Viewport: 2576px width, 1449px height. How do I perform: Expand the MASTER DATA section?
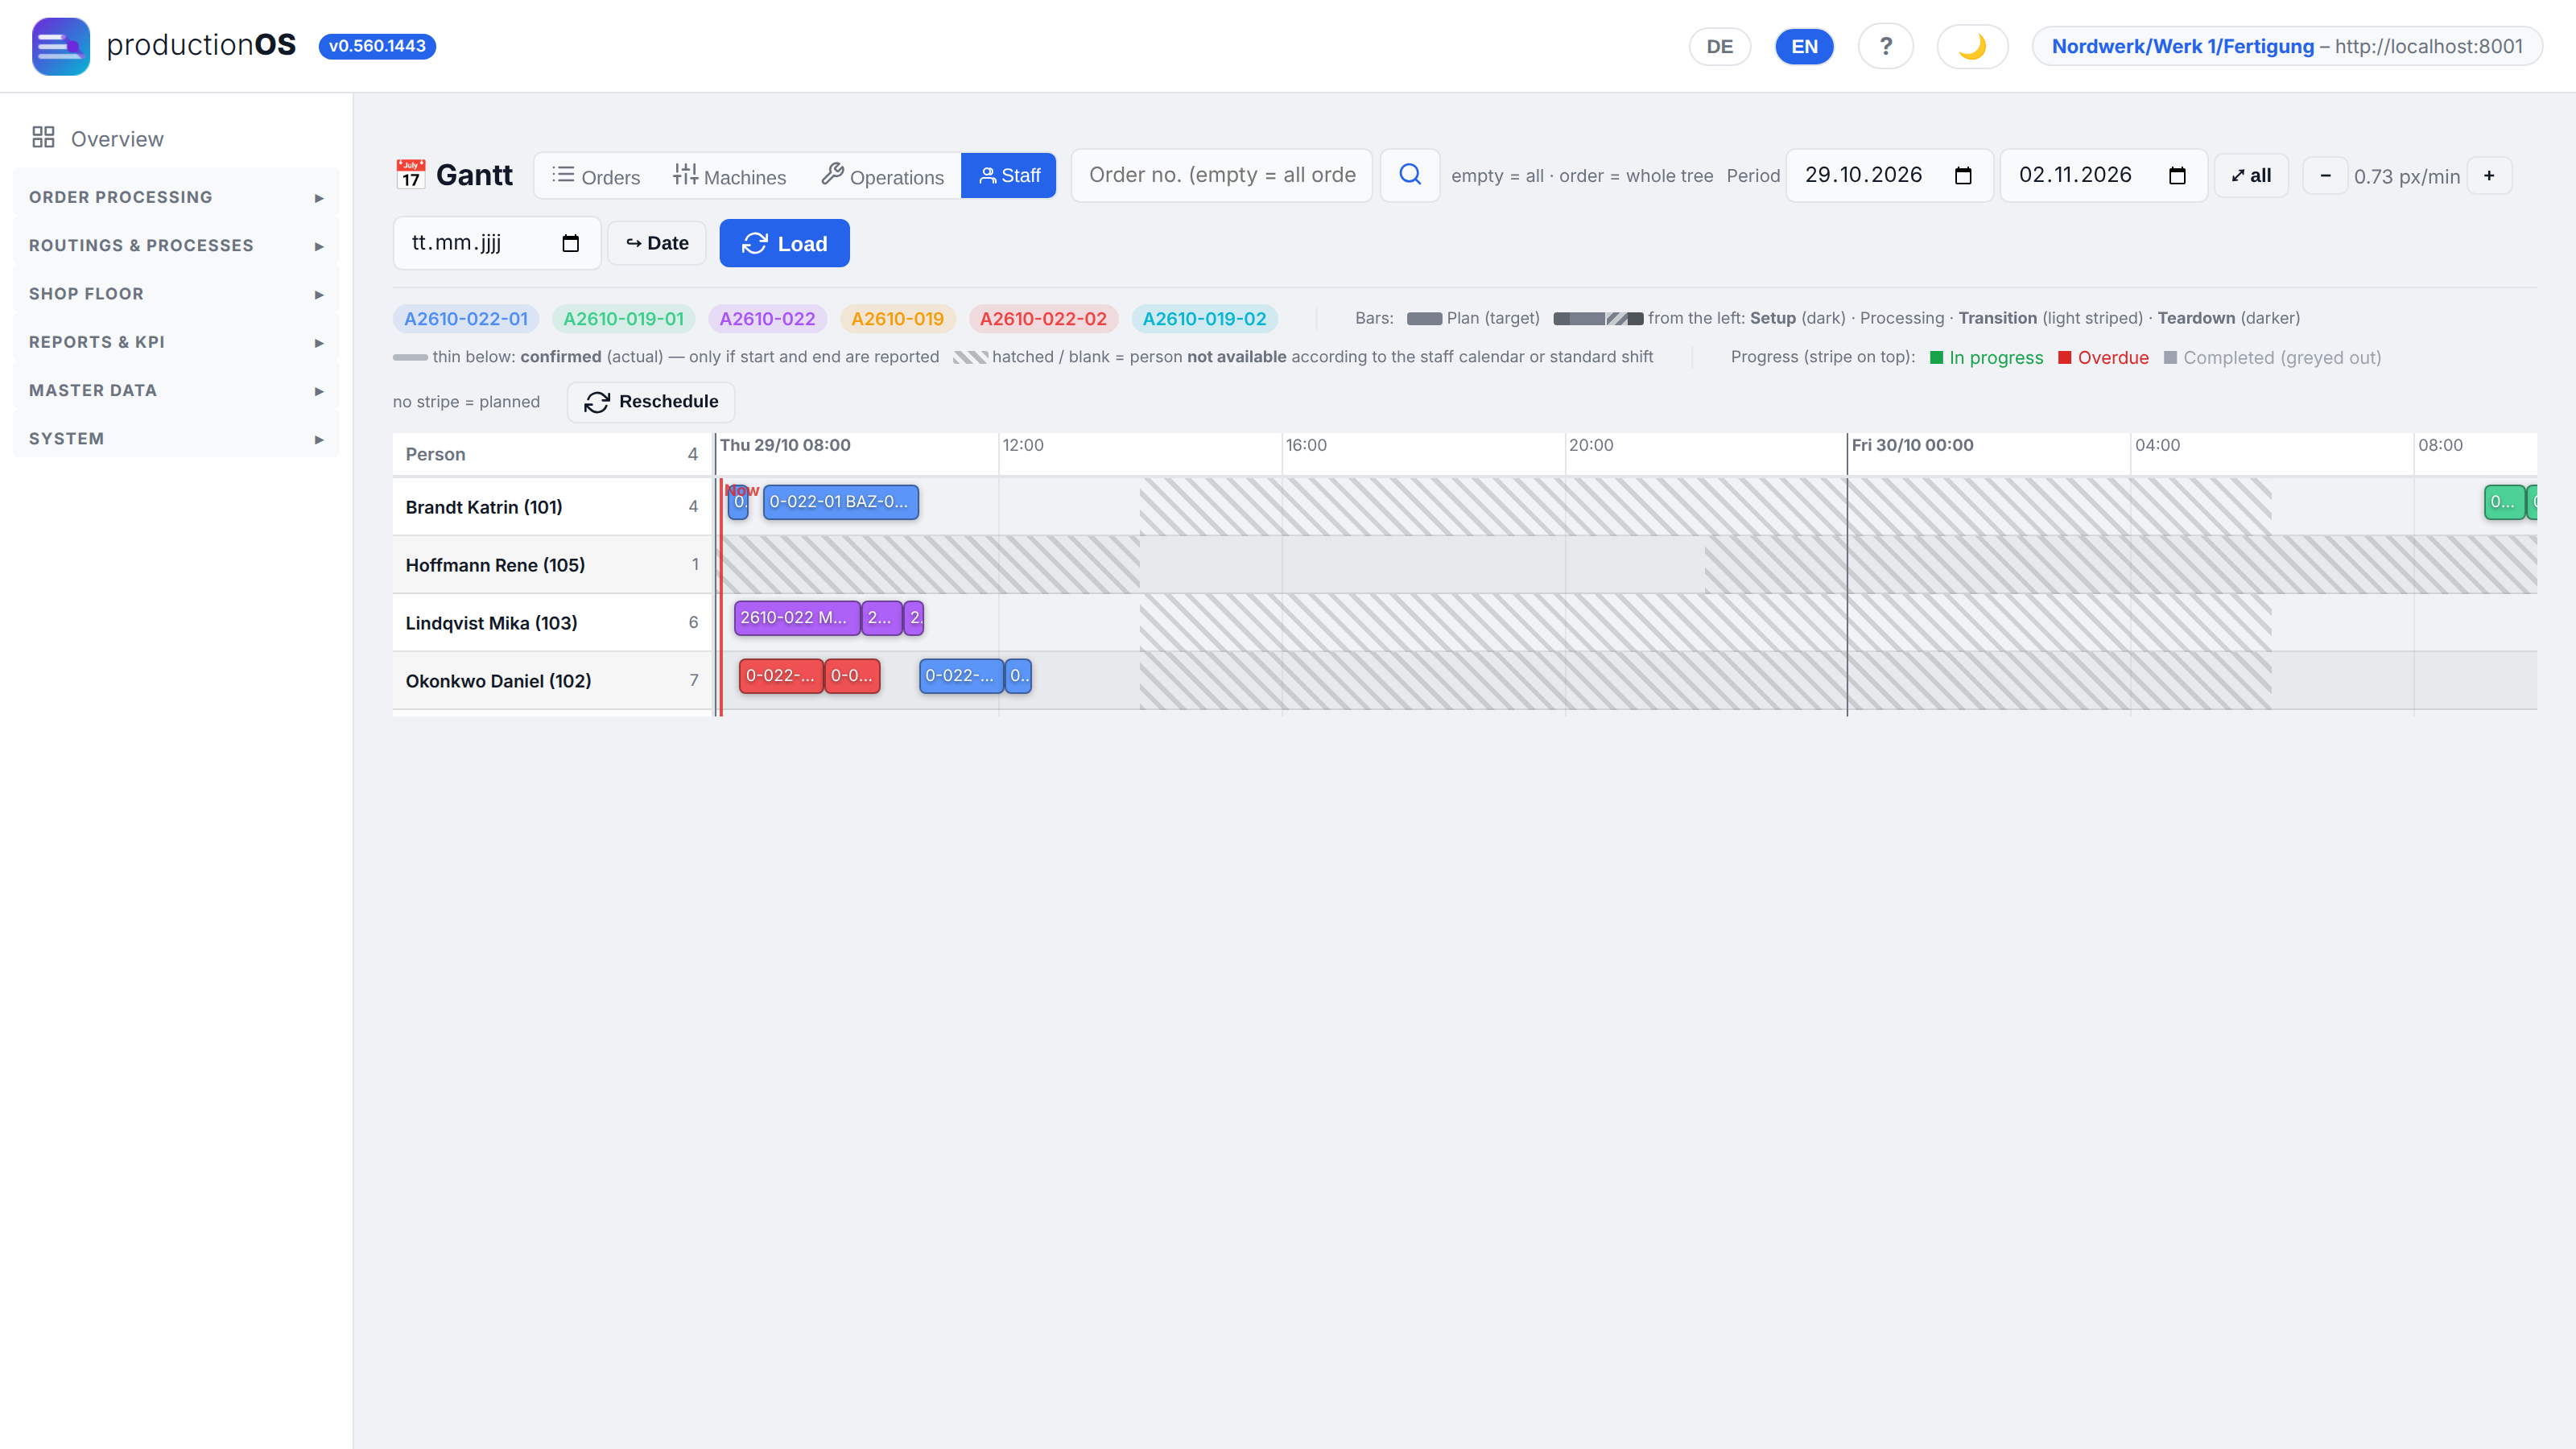(x=176, y=390)
